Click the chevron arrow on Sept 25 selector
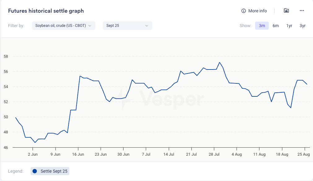 coord(147,26)
